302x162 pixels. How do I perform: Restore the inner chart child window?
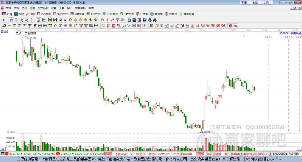(x=295, y=8)
